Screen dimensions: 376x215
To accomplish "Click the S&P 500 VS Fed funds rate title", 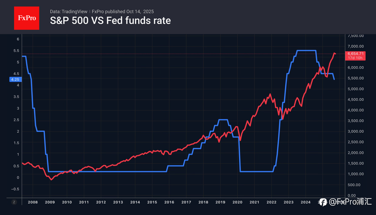I will 110,21.
